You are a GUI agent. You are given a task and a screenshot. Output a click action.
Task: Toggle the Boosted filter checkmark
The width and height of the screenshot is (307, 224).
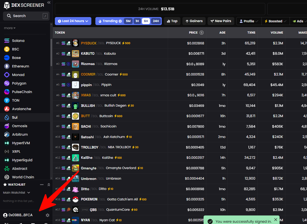(x=285, y=21)
